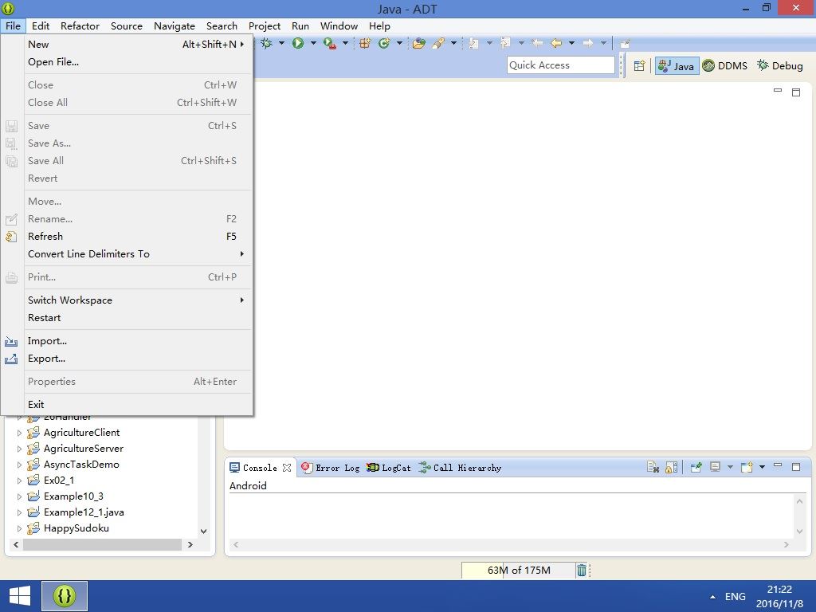The height and width of the screenshot is (612, 816).
Task: Select Refresh in the File menu
Action: pos(136,236)
